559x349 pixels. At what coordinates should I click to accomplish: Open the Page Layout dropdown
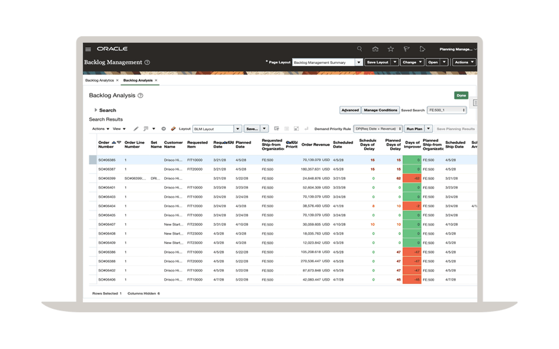[358, 62]
